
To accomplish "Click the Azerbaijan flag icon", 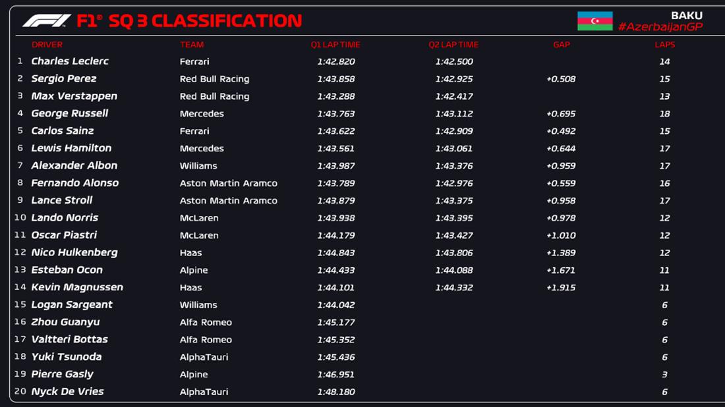I will (594, 21).
